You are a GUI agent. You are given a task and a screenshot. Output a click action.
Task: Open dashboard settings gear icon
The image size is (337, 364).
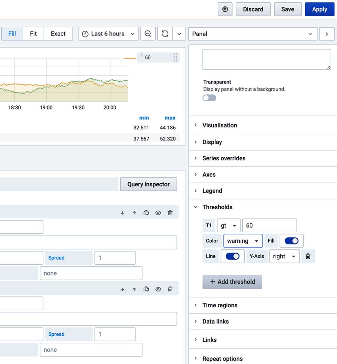pos(225,9)
